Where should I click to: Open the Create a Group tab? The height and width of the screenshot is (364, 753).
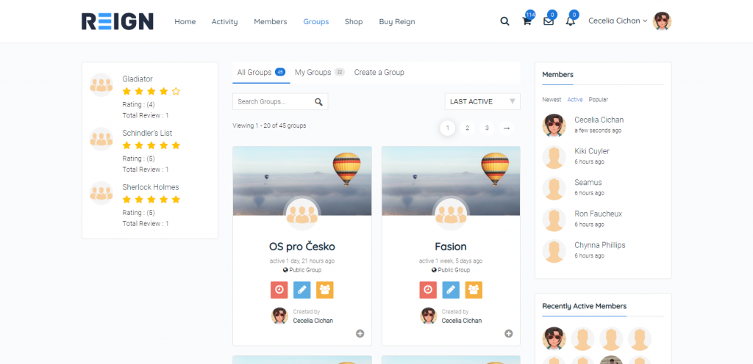[379, 73]
